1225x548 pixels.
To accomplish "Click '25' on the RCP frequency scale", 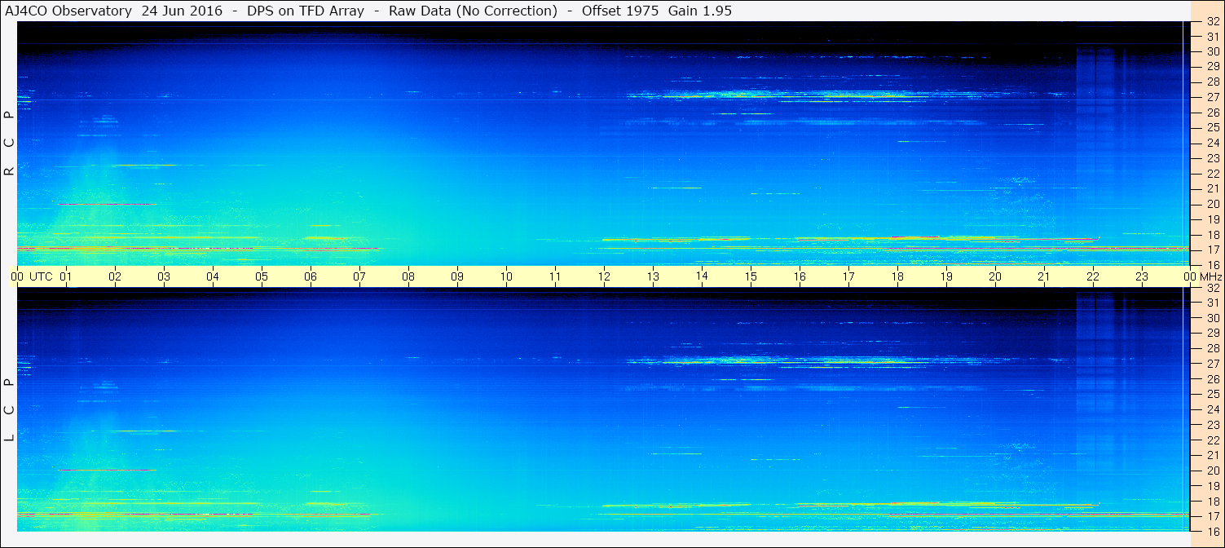I will 1213,128.
